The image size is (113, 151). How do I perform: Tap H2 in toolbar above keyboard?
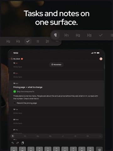(x=38, y=136)
